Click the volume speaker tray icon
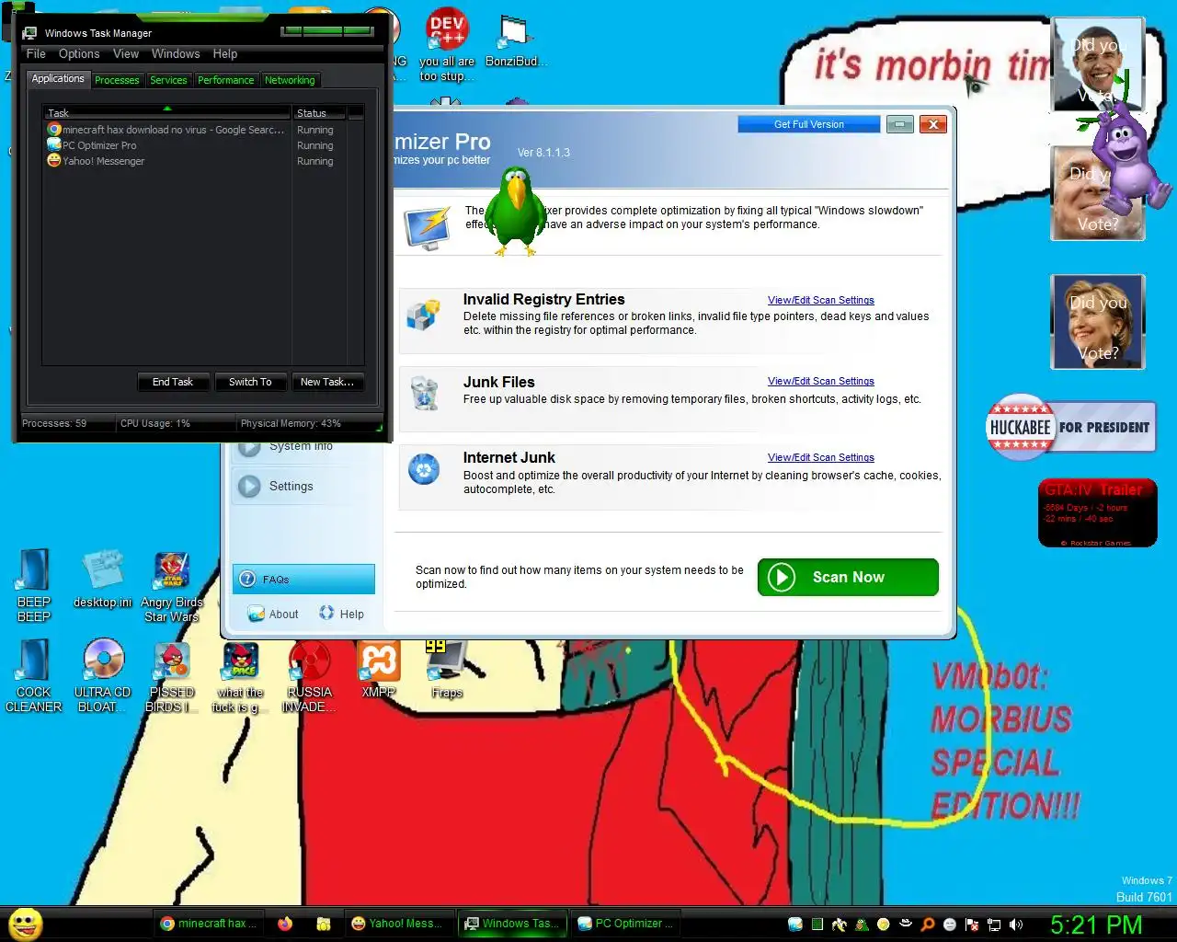1177x942 pixels. [1016, 925]
